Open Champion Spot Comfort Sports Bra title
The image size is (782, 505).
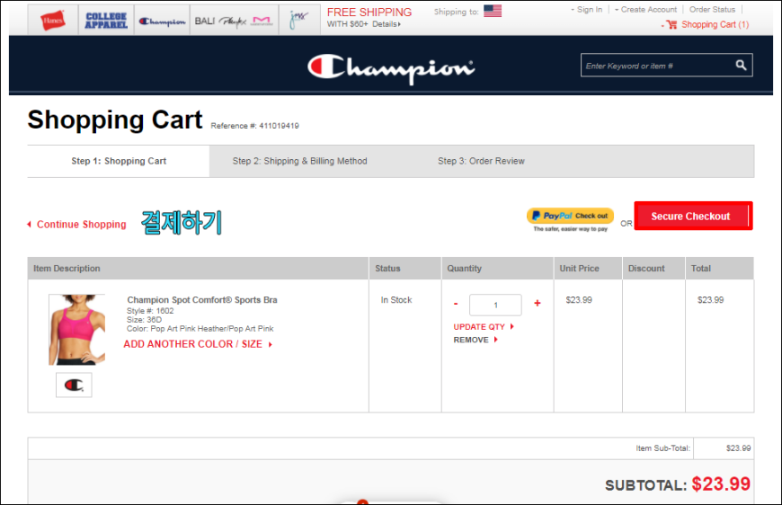[x=202, y=299]
